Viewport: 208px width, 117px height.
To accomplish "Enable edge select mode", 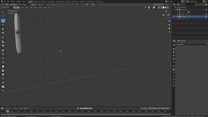I will tap(17, 7).
